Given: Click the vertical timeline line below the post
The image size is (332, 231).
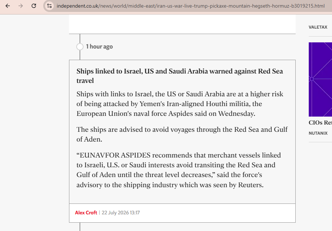Looking at the screenshot, I should [x=80, y=227].
